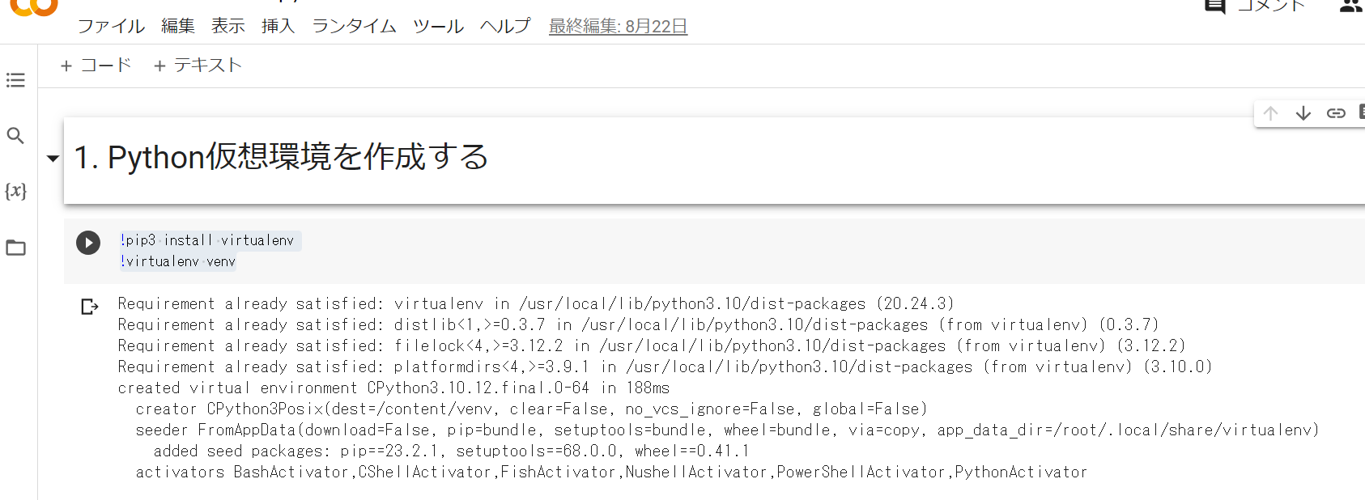Click the 'creator CPython3Posix' output line
Viewport: 1365px width, 500px height.
pos(531,409)
